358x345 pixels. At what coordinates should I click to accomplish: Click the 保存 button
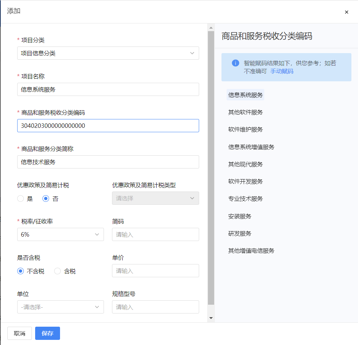tap(48, 333)
